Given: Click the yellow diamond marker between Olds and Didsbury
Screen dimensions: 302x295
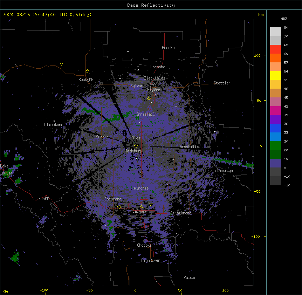Looking at the screenshot, I should click(136, 146).
